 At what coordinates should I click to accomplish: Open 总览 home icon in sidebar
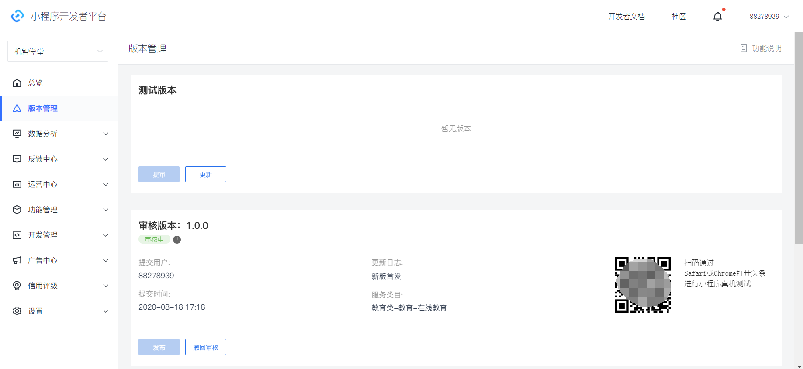click(17, 83)
